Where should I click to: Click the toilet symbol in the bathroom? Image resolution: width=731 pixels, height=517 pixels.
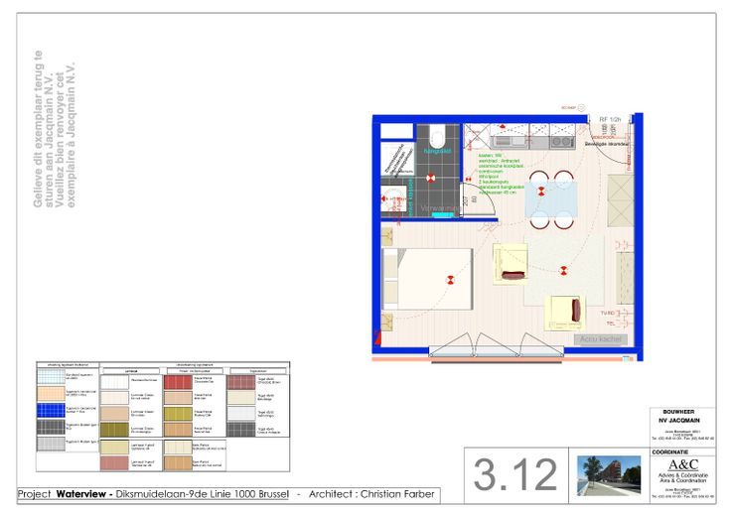point(436,134)
